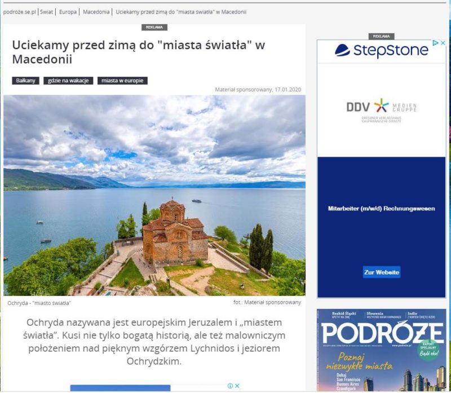Open the Ochryda church photo
Screen dimensions: 451x393
[154, 195]
